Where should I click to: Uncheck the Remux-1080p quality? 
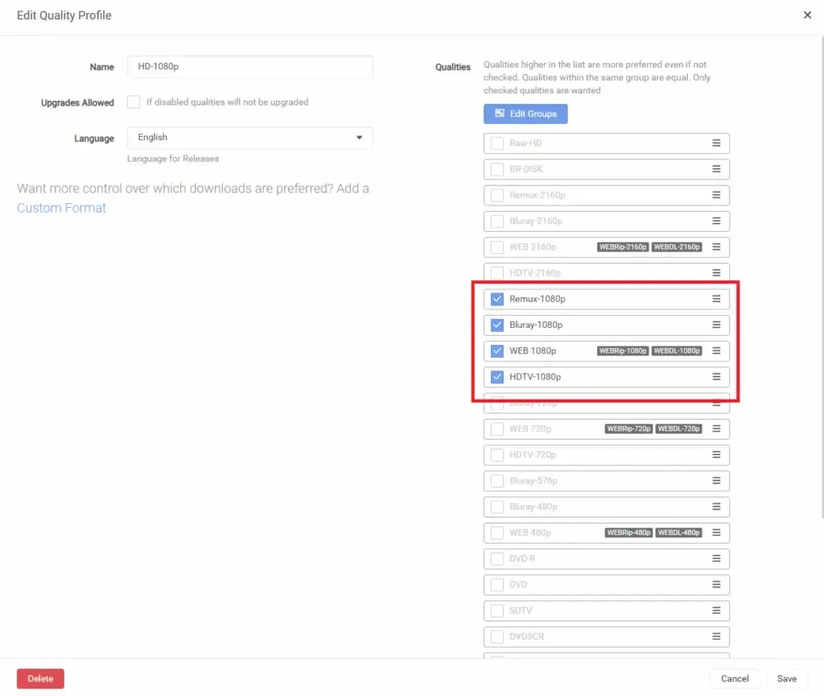click(x=497, y=298)
